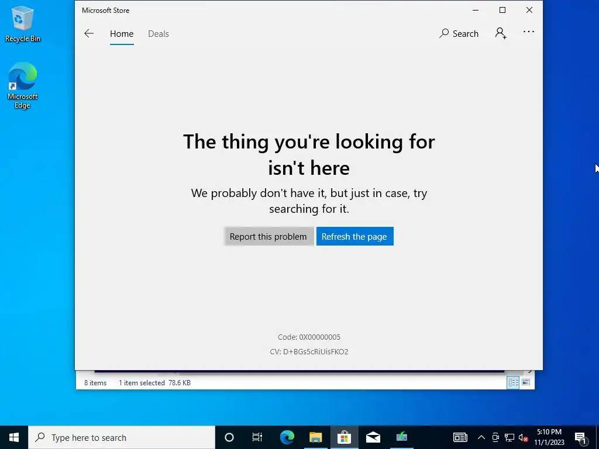This screenshot has width=599, height=449.
Task: Go back with the Store back arrow
Action: point(89,33)
